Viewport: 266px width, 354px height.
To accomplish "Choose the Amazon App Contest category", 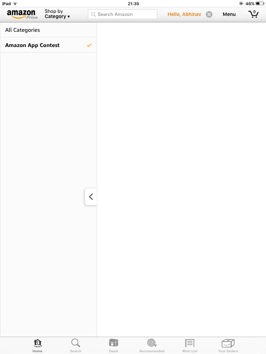I will pos(48,45).
